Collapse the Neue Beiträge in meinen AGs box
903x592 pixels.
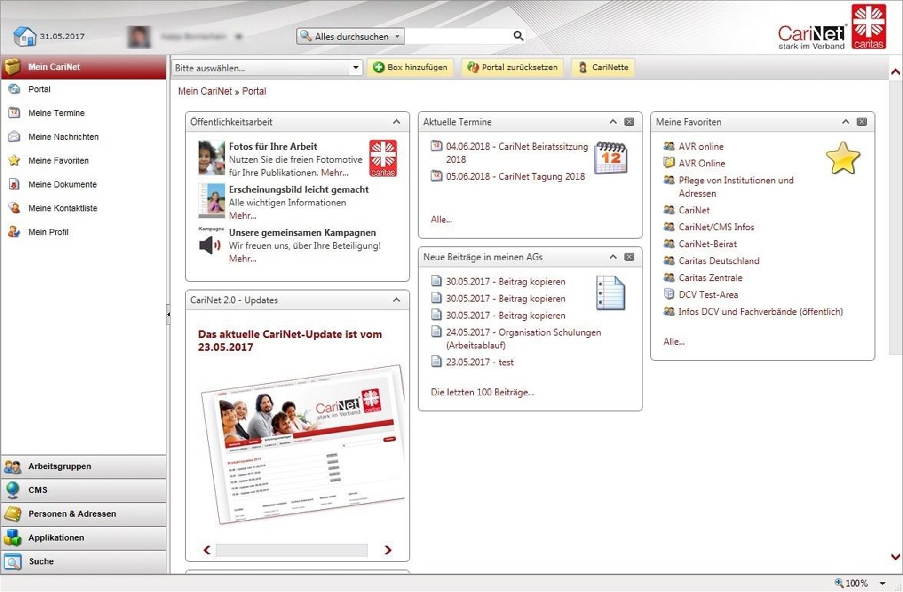[613, 257]
